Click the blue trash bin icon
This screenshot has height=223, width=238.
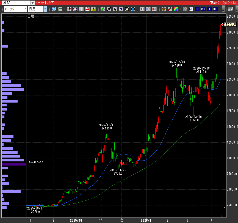click(133, 9)
